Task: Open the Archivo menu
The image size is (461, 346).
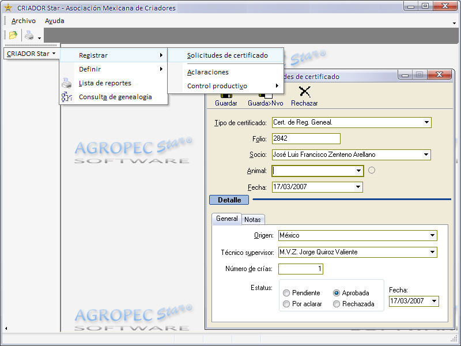Action: [x=24, y=21]
